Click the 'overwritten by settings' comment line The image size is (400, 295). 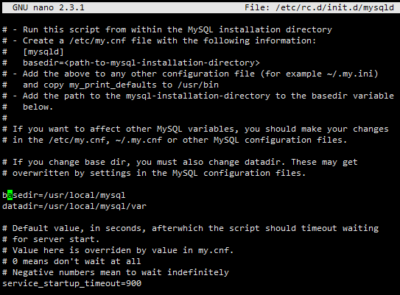click(154, 173)
